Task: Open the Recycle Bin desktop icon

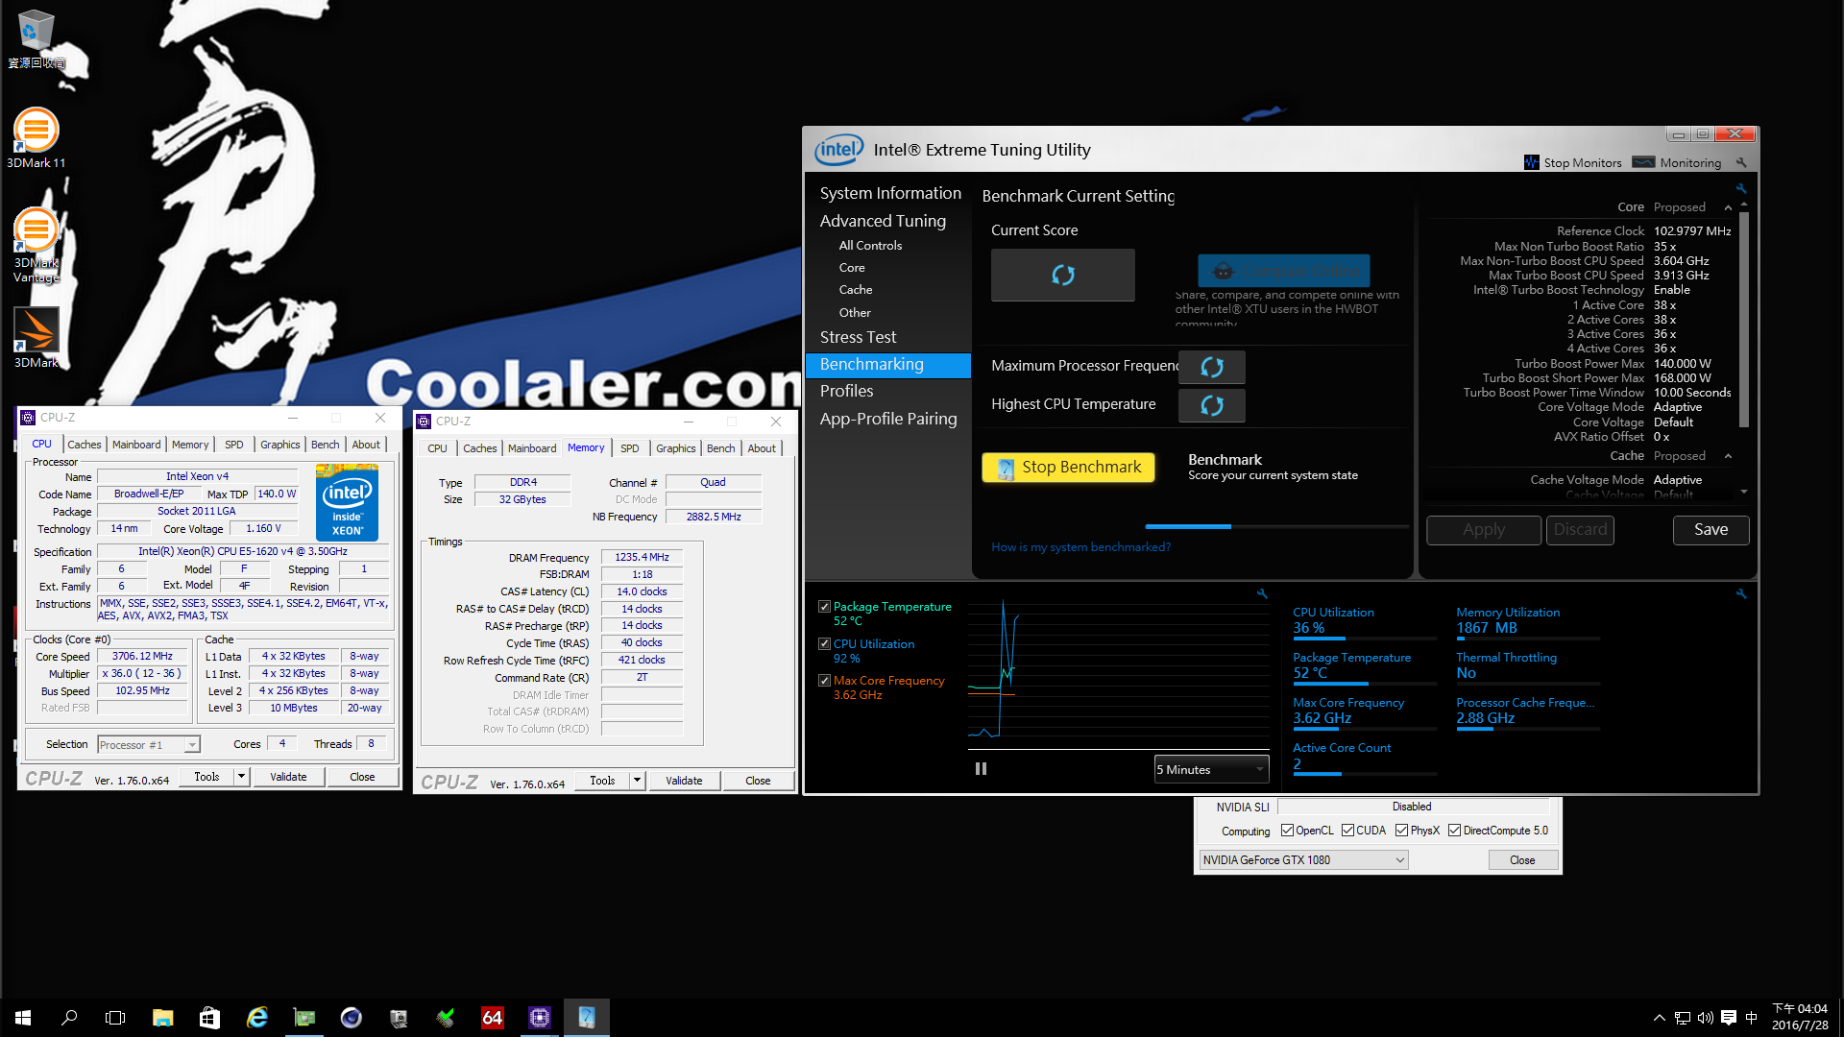Action: coord(36,38)
